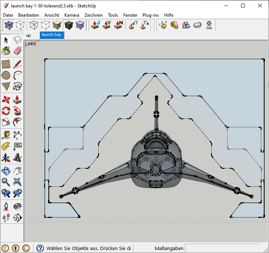
Task: Click push pull icon with left-curved arrow
Action: coord(132,25)
